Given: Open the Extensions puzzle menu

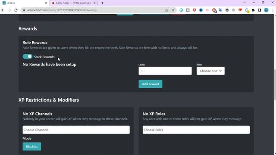Looking at the screenshot, I should tap(253, 10).
